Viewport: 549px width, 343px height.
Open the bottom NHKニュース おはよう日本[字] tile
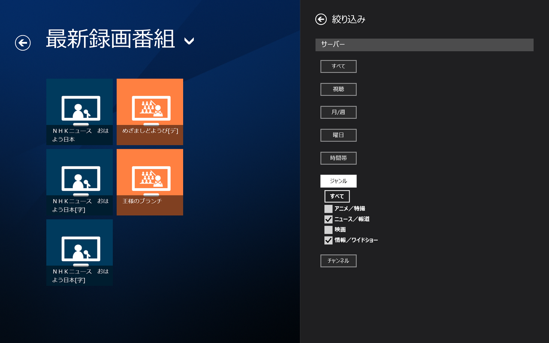coord(79,252)
